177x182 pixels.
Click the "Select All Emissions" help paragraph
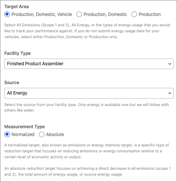[x=87, y=31]
